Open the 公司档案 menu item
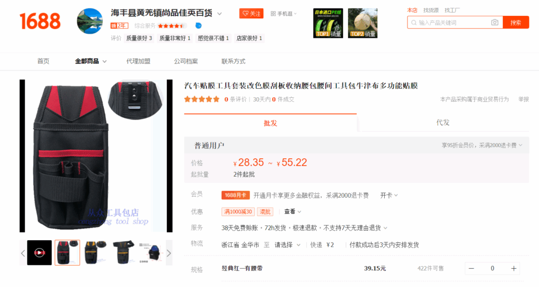 pyautogui.click(x=186, y=61)
